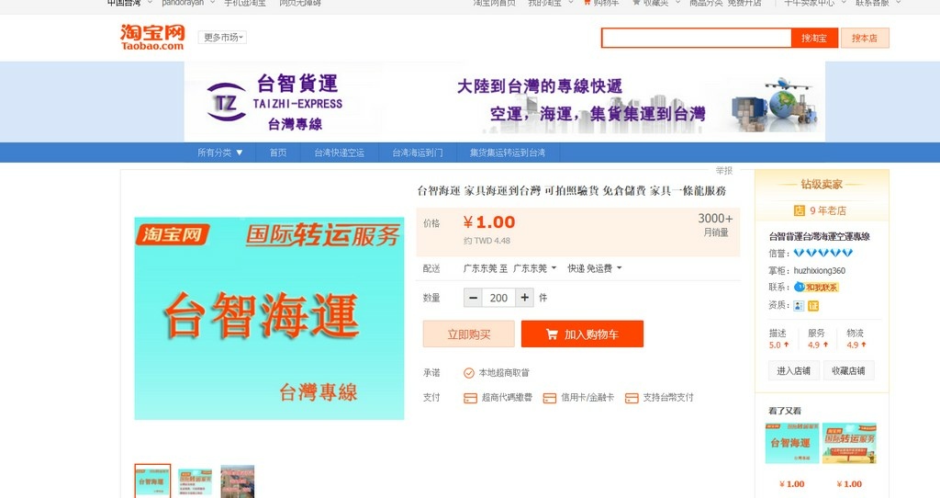Click the quantity field showing 200
The width and height of the screenshot is (940, 498).
[x=498, y=298]
